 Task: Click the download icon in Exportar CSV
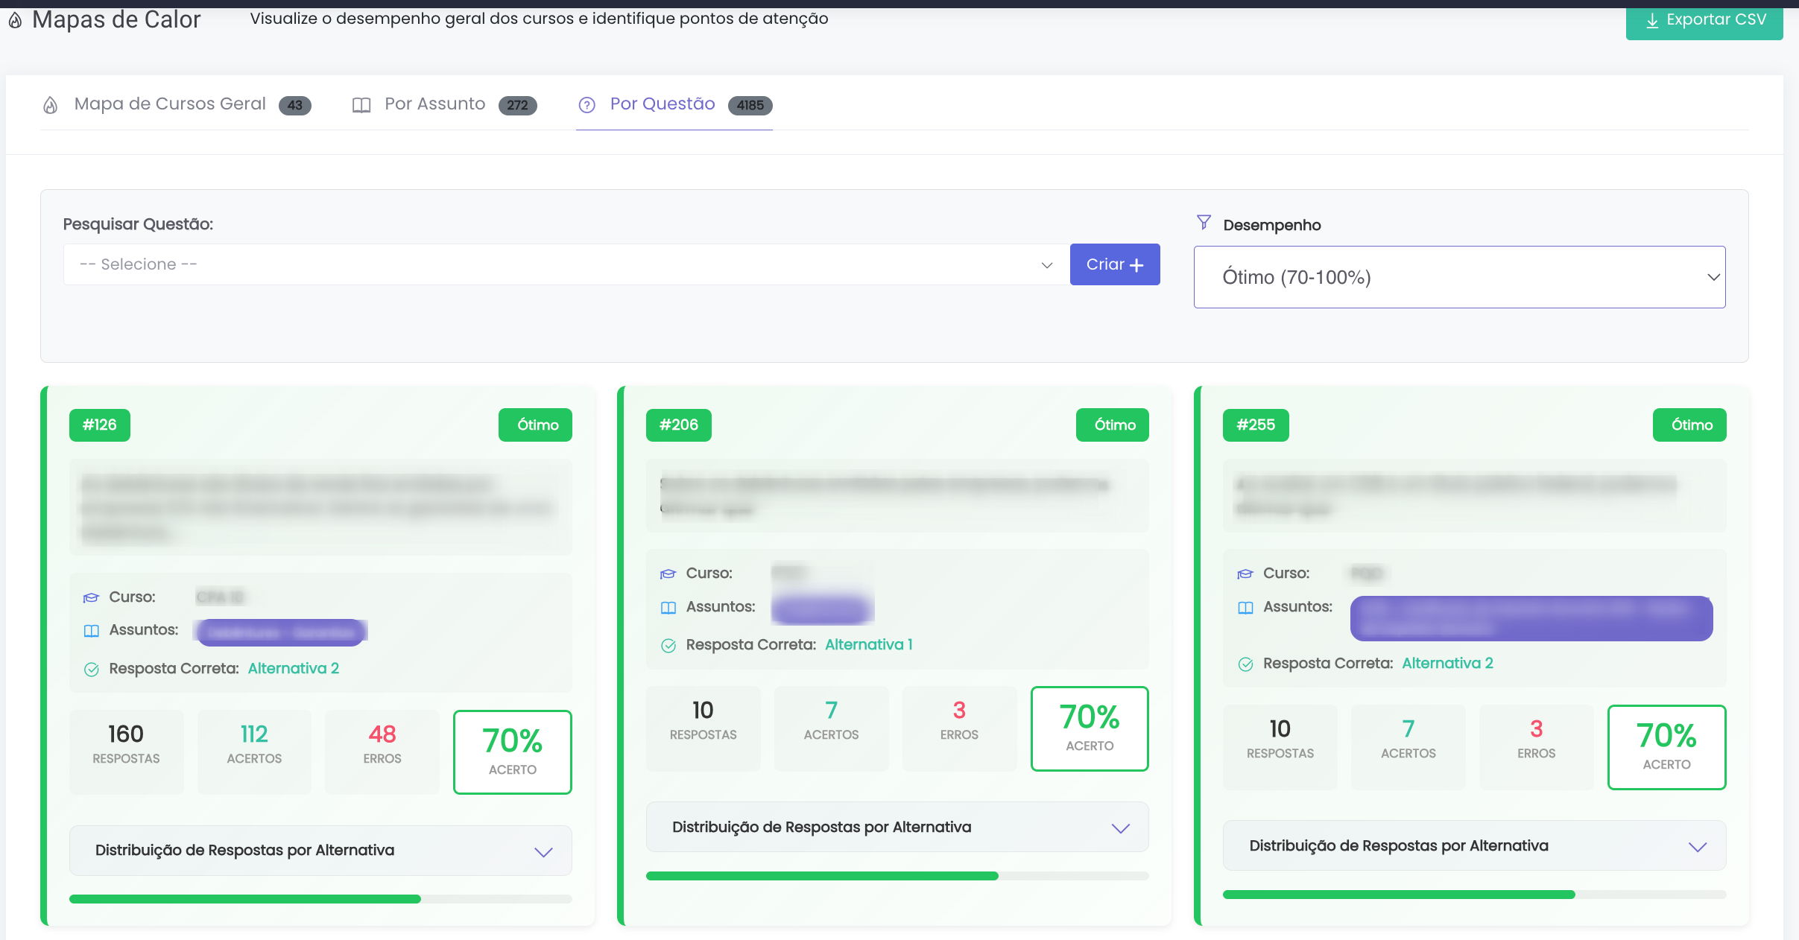[x=1652, y=21]
